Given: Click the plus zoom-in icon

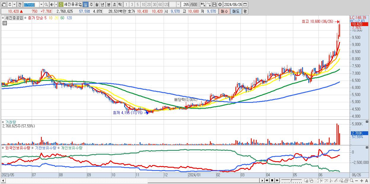Looking at the screenshot, I should 362,181.
